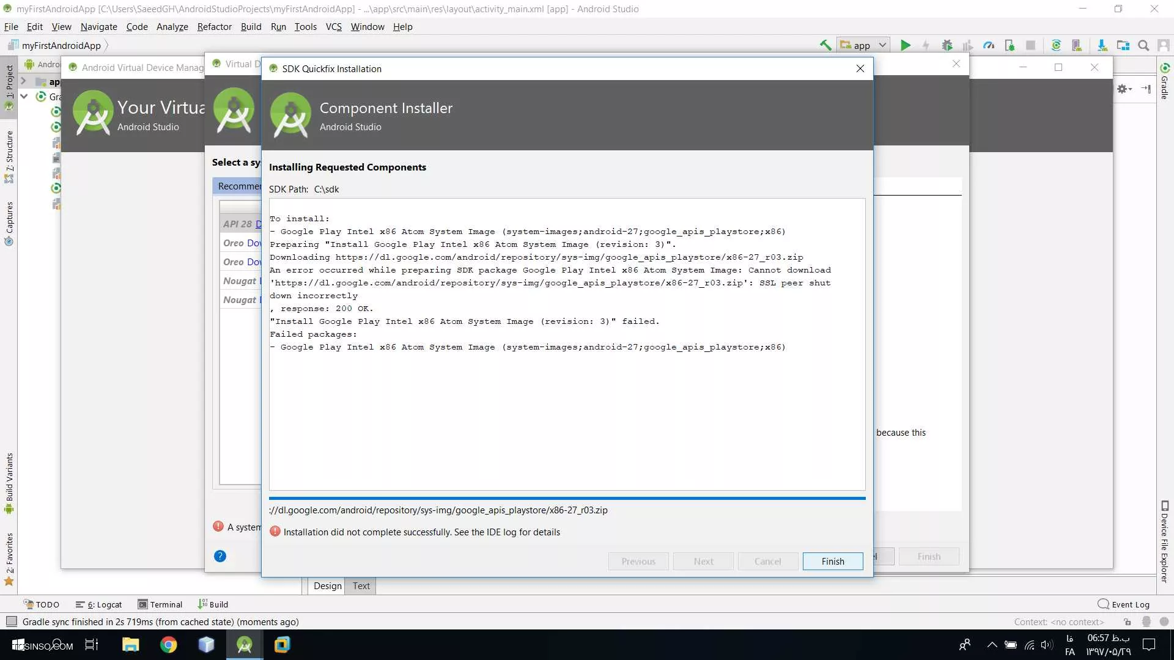Image resolution: width=1174 pixels, height=660 pixels.
Task: Click the download progress bar
Action: tap(567, 499)
